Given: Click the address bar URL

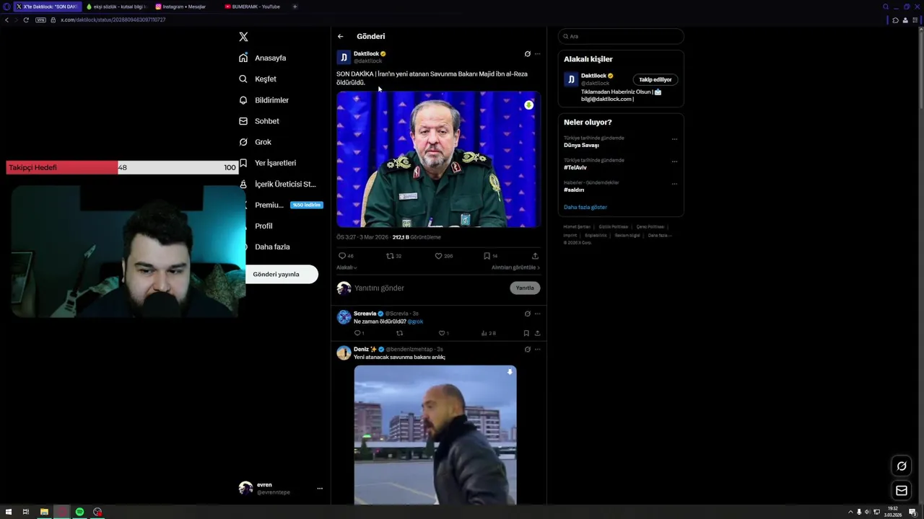Looking at the screenshot, I should point(113,19).
